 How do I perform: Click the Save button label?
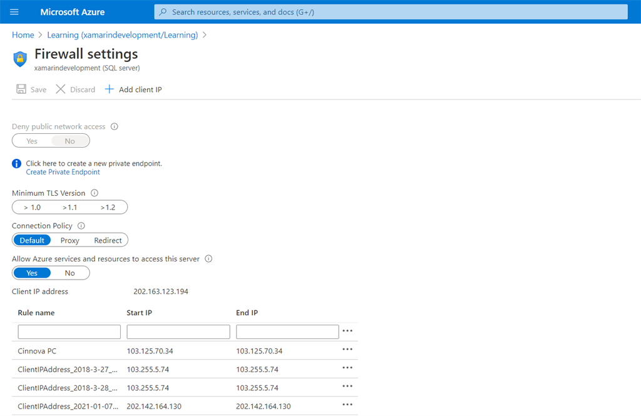(x=38, y=89)
